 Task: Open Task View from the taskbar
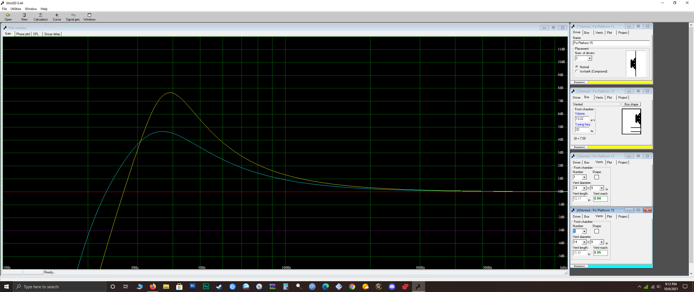pos(126,287)
